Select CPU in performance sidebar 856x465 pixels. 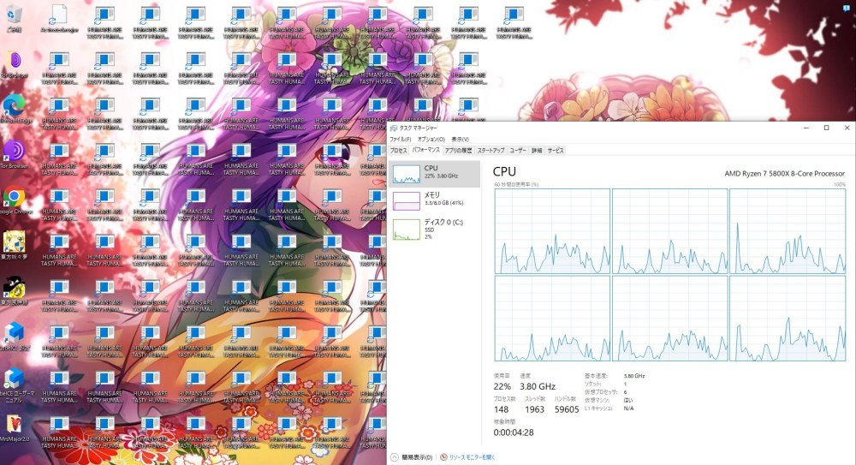(x=435, y=174)
